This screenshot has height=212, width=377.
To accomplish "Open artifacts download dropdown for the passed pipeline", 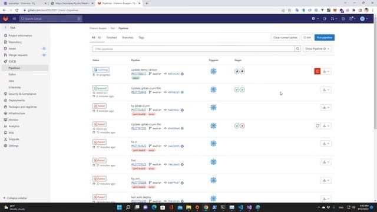I will pyautogui.click(x=326, y=90).
